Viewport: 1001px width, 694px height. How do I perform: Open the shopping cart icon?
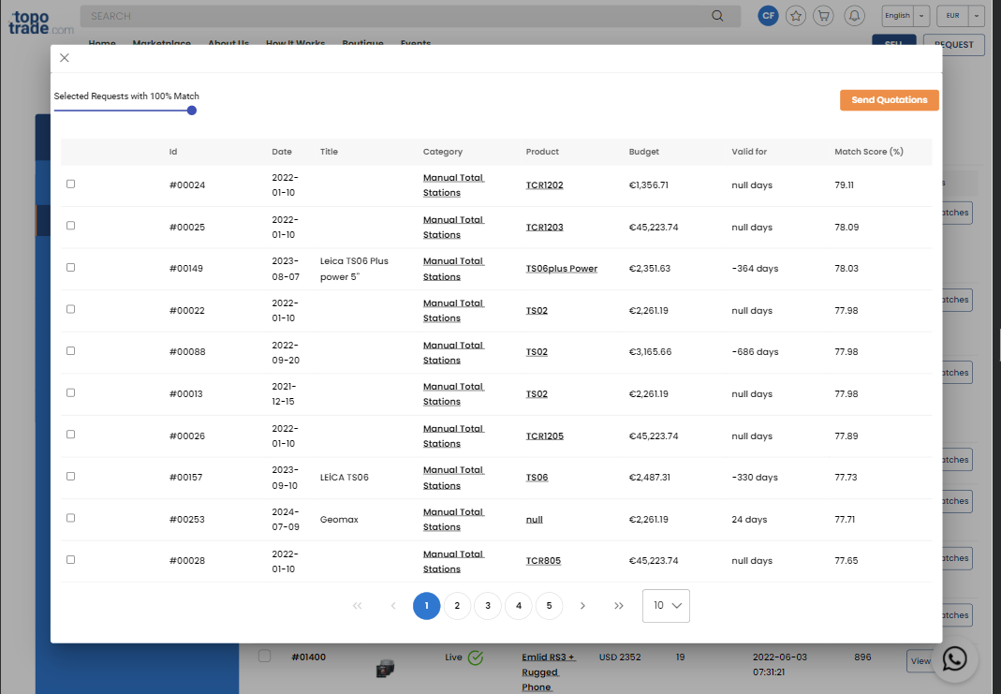pyautogui.click(x=823, y=16)
